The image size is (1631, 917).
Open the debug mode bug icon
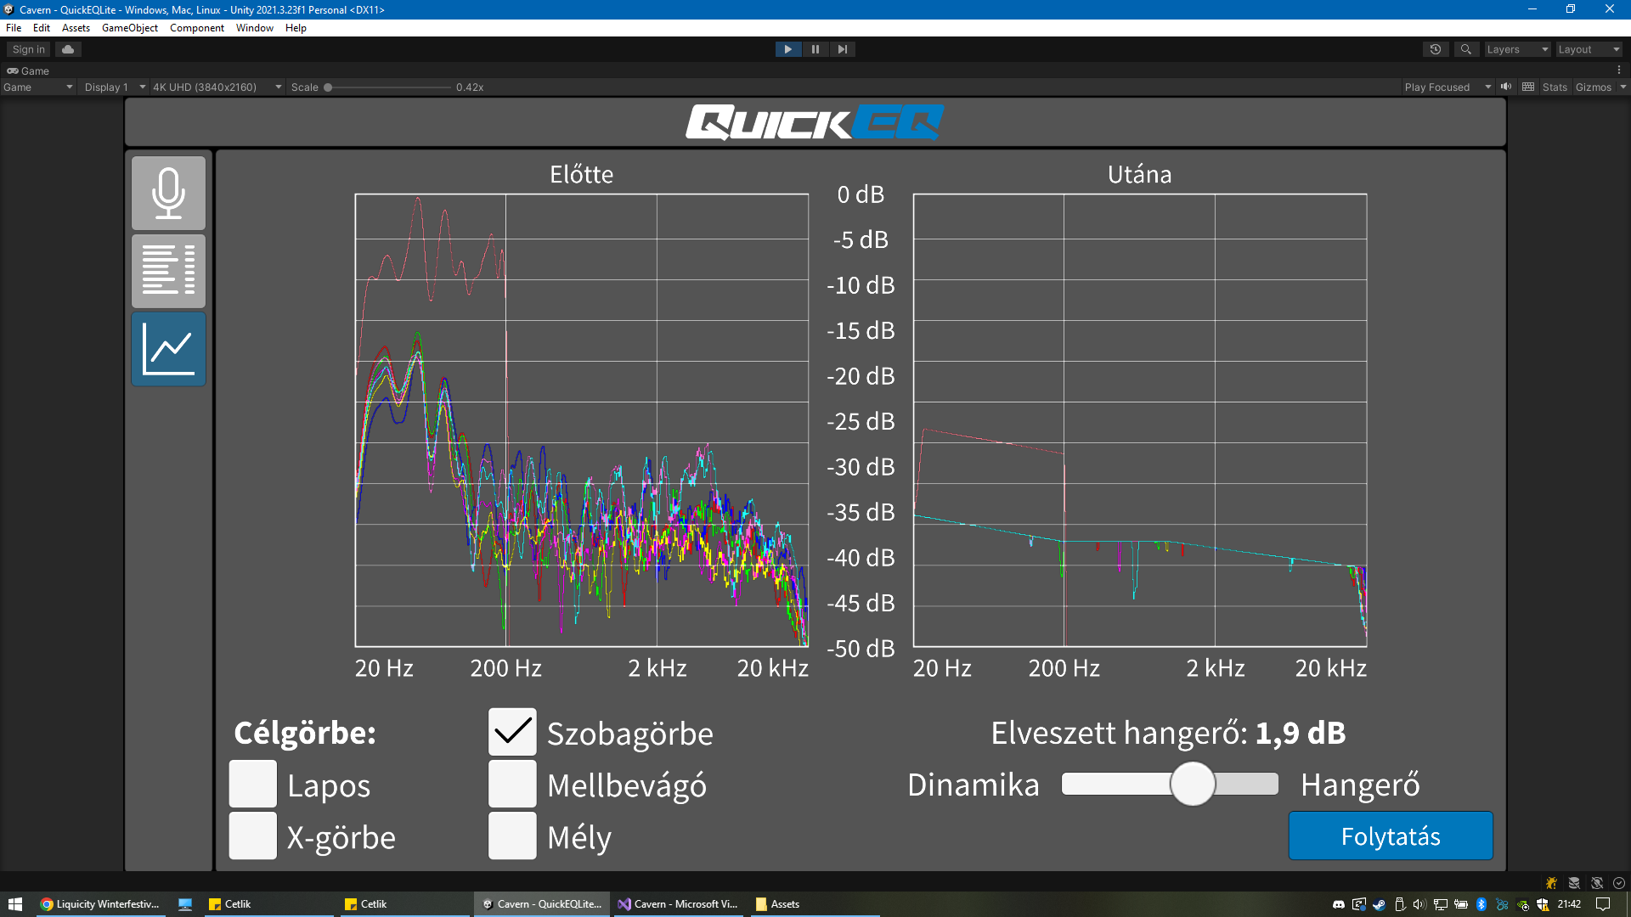[x=1551, y=883]
